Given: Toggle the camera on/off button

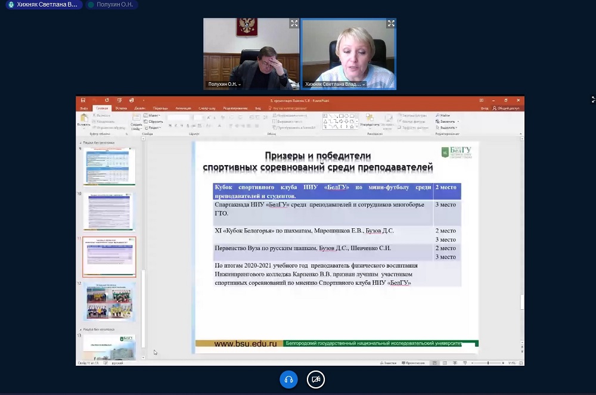Looking at the screenshot, I should (316, 380).
